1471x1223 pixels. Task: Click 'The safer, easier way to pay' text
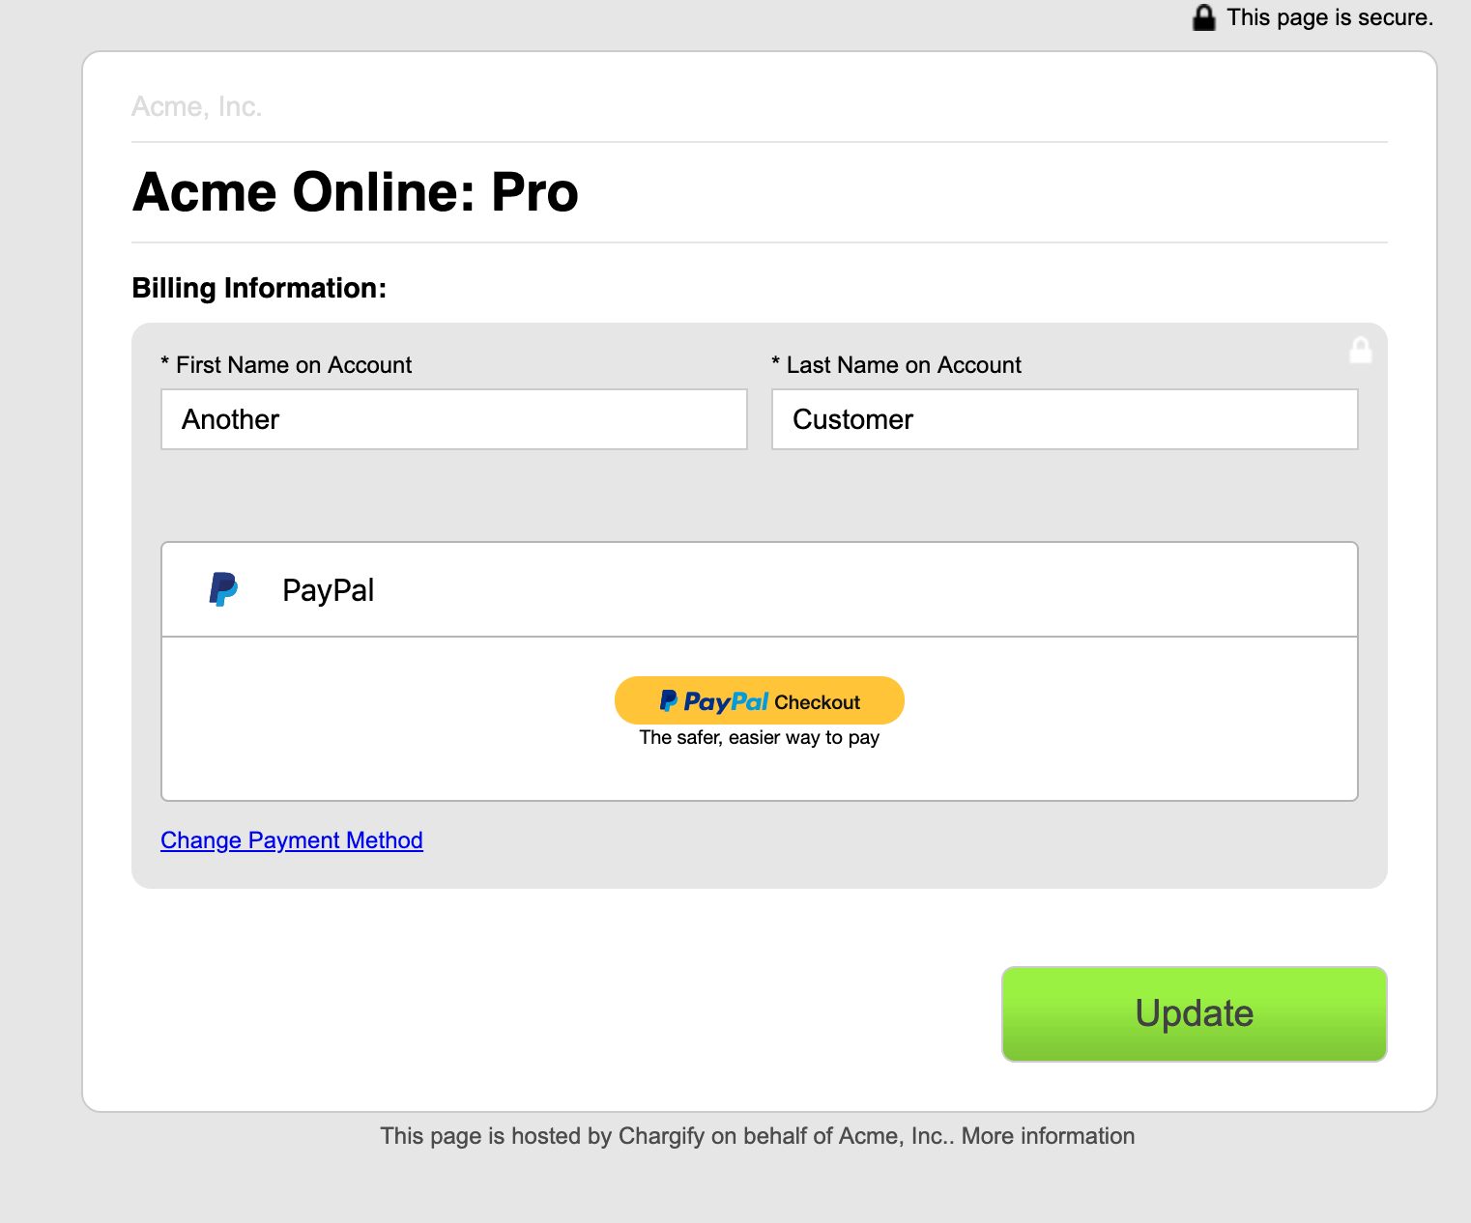[x=760, y=737]
